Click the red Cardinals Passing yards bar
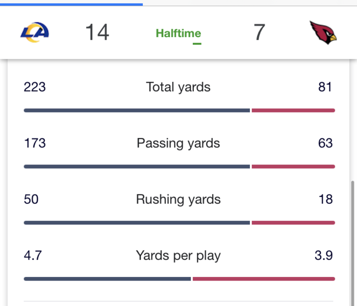The width and height of the screenshot is (357, 306). pos(293,166)
